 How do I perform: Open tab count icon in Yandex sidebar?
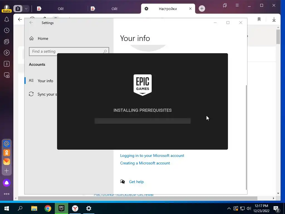[7, 64]
